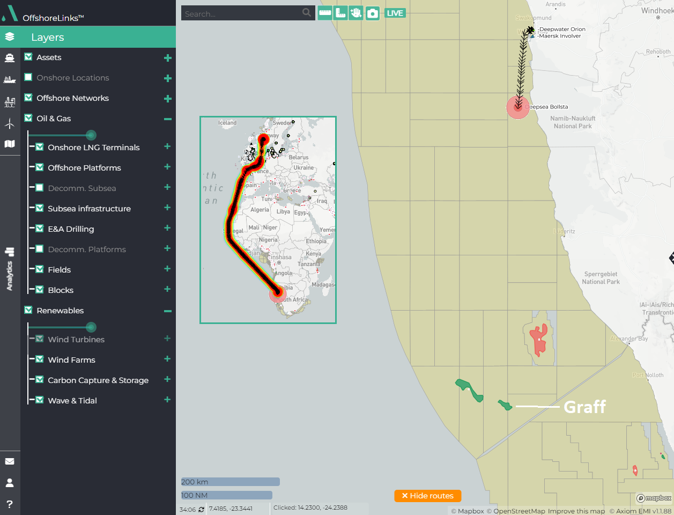Collapse the Renewables layer group

168,311
